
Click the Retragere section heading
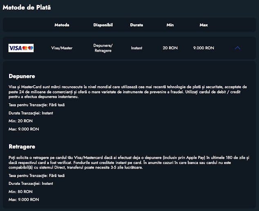[22, 147]
